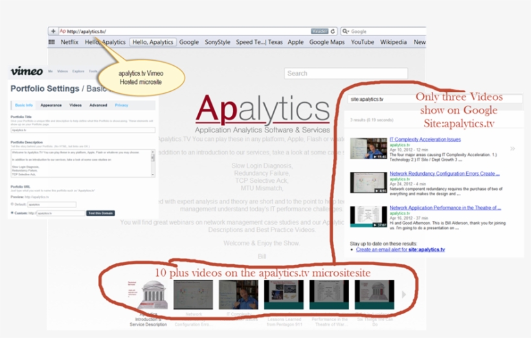Open the highlighted Hello, Apalytics bookmark

pyautogui.click(x=153, y=42)
